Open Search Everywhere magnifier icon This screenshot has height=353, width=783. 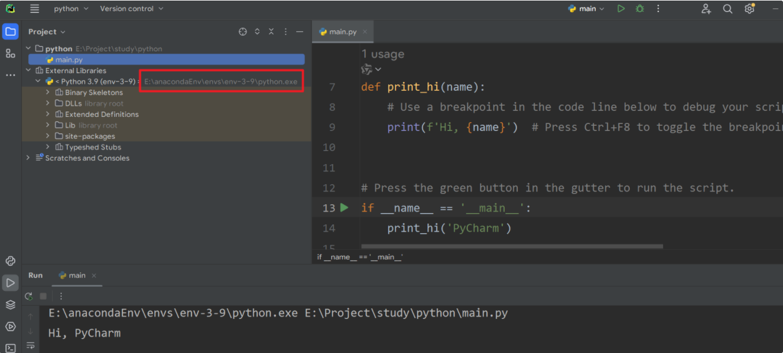(x=727, y=9)
